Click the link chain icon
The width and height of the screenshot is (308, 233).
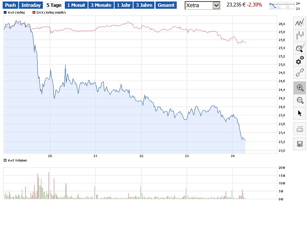(300, 72)
